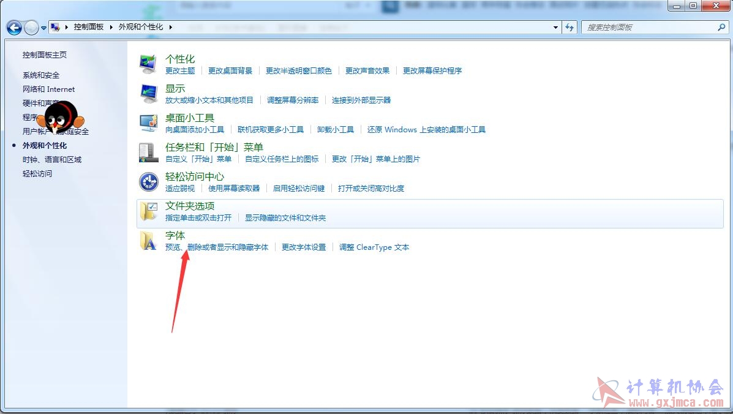Select 时钟、语言和区域 in the sidebar

[52, 160]
